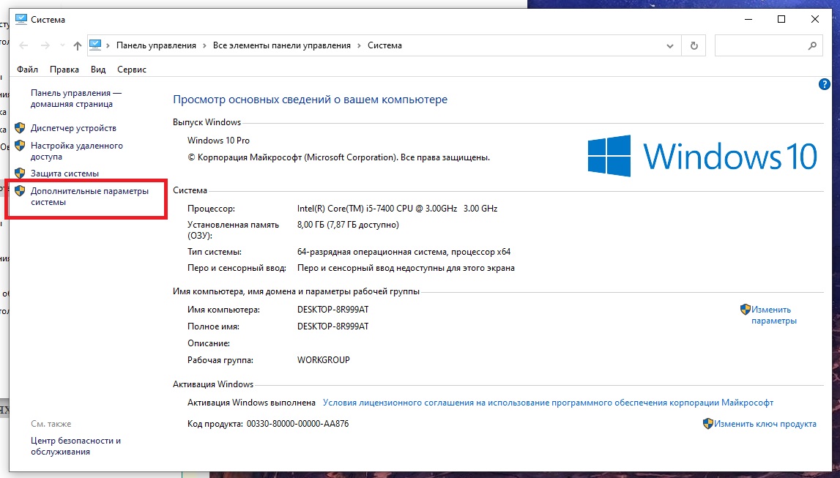
Task: Click the search magnifier icon
Action: [811, 45]
